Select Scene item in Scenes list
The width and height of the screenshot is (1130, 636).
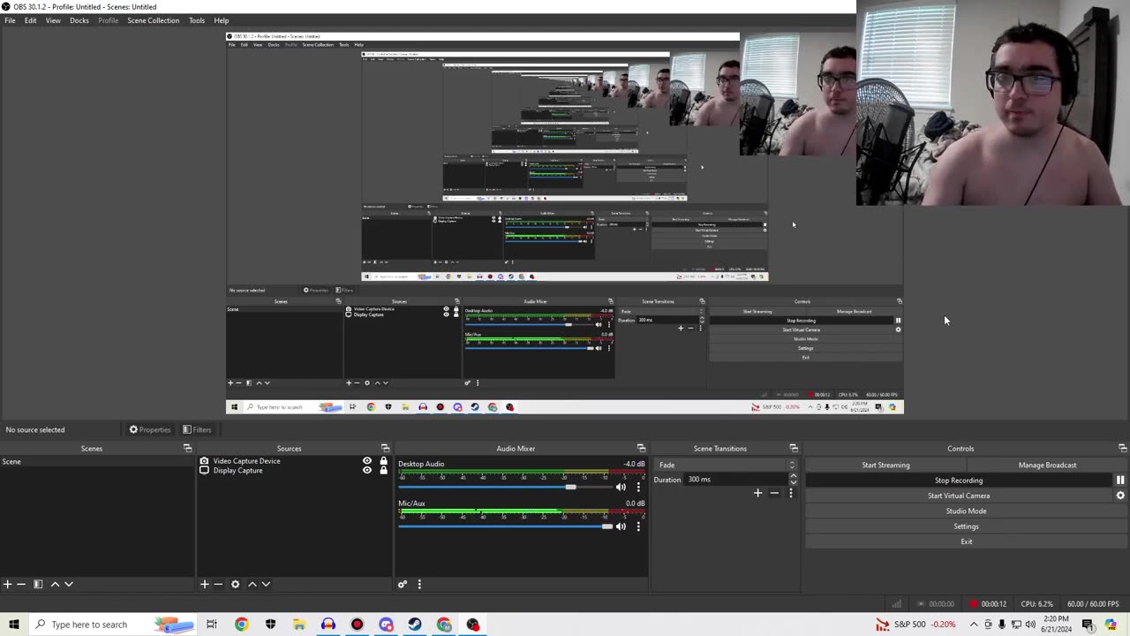pos(97,461)
